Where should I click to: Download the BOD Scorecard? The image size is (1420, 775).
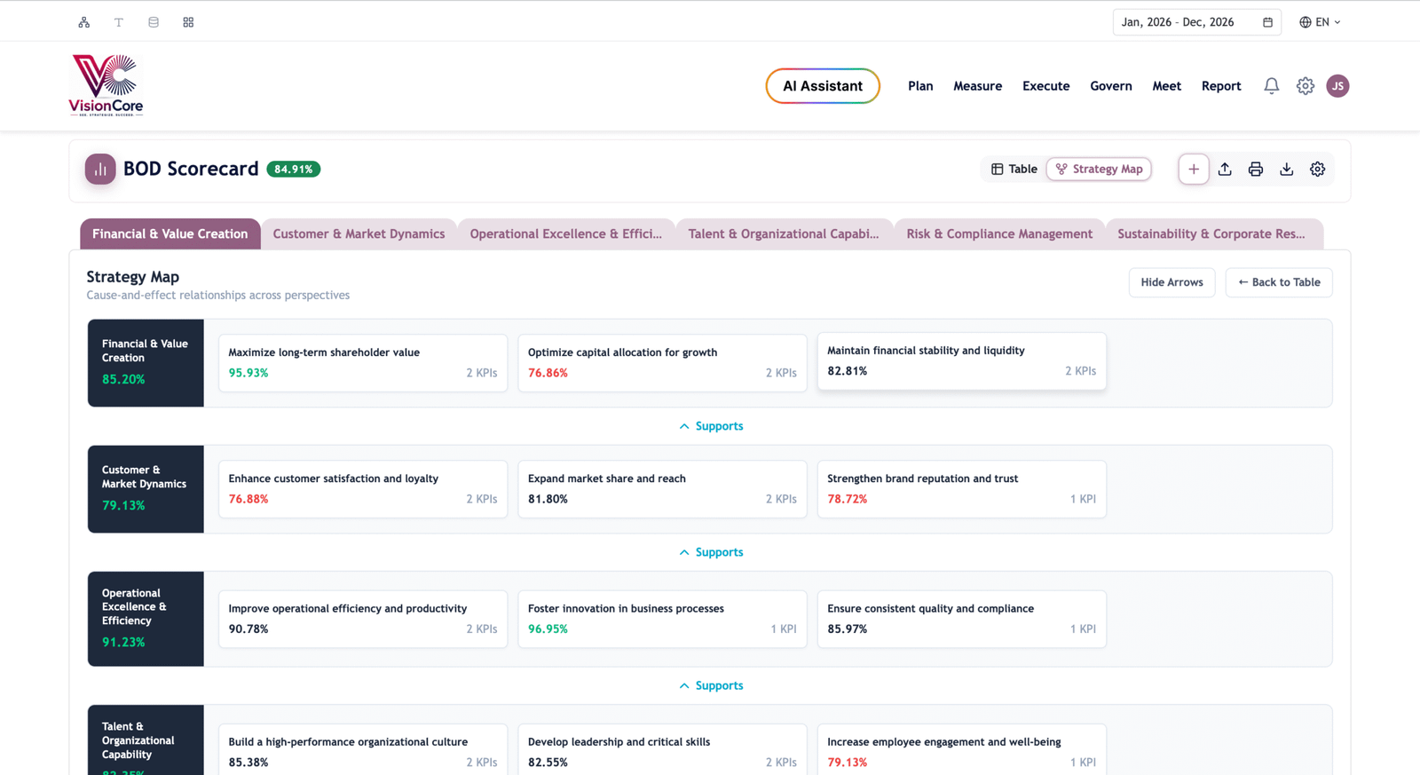point(1287,169)
